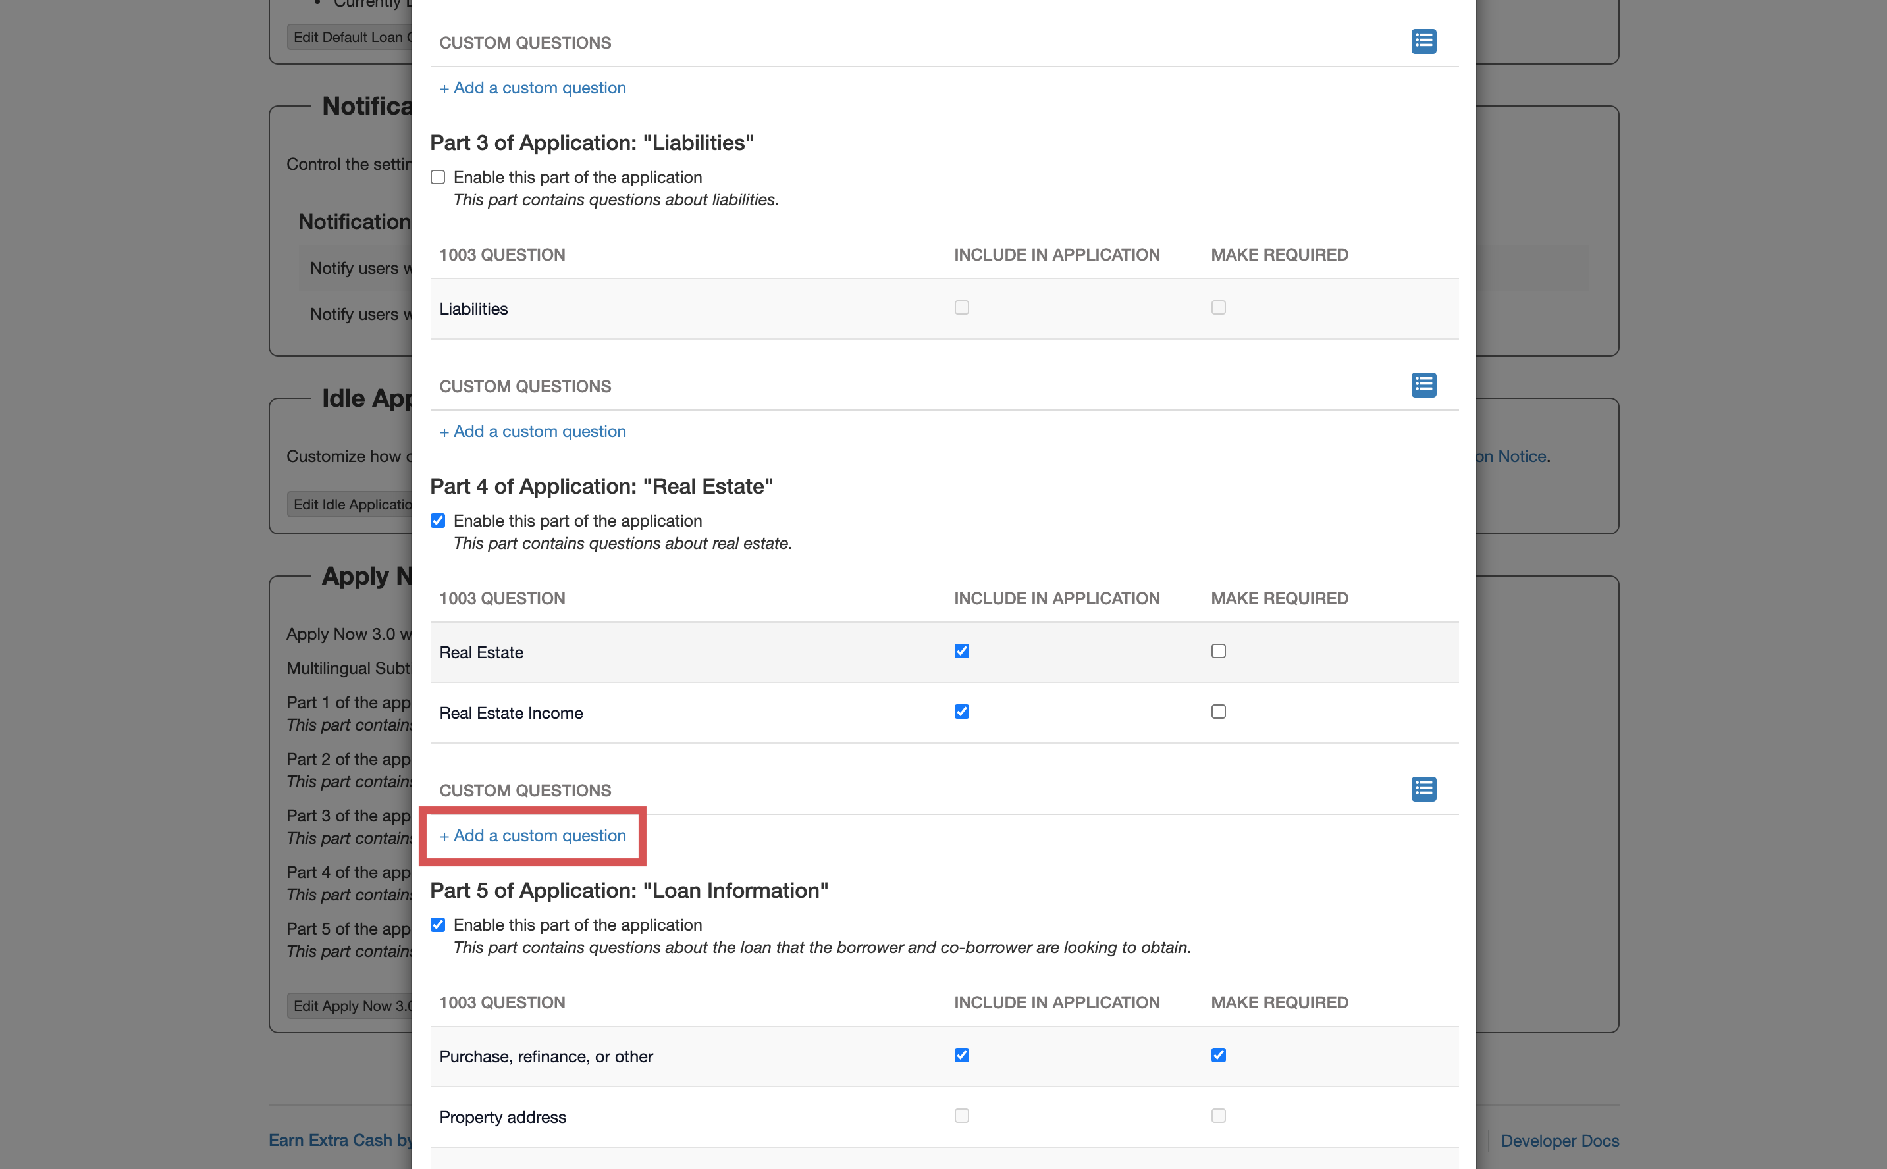
Task: Click the Edit Idle Application button
Action: point(350,504)
